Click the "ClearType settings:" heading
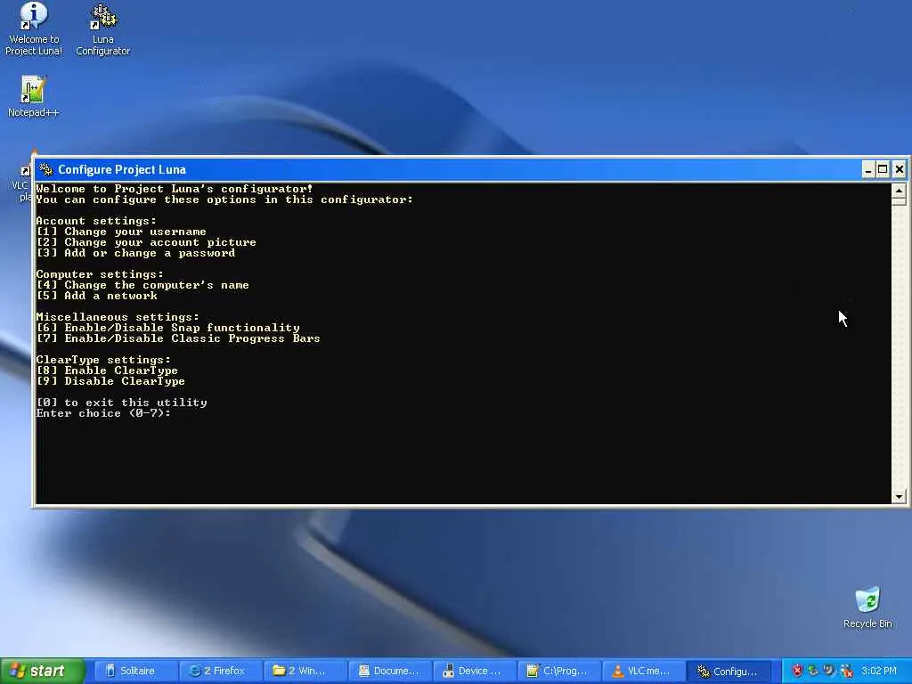 (x=103, y=360)
